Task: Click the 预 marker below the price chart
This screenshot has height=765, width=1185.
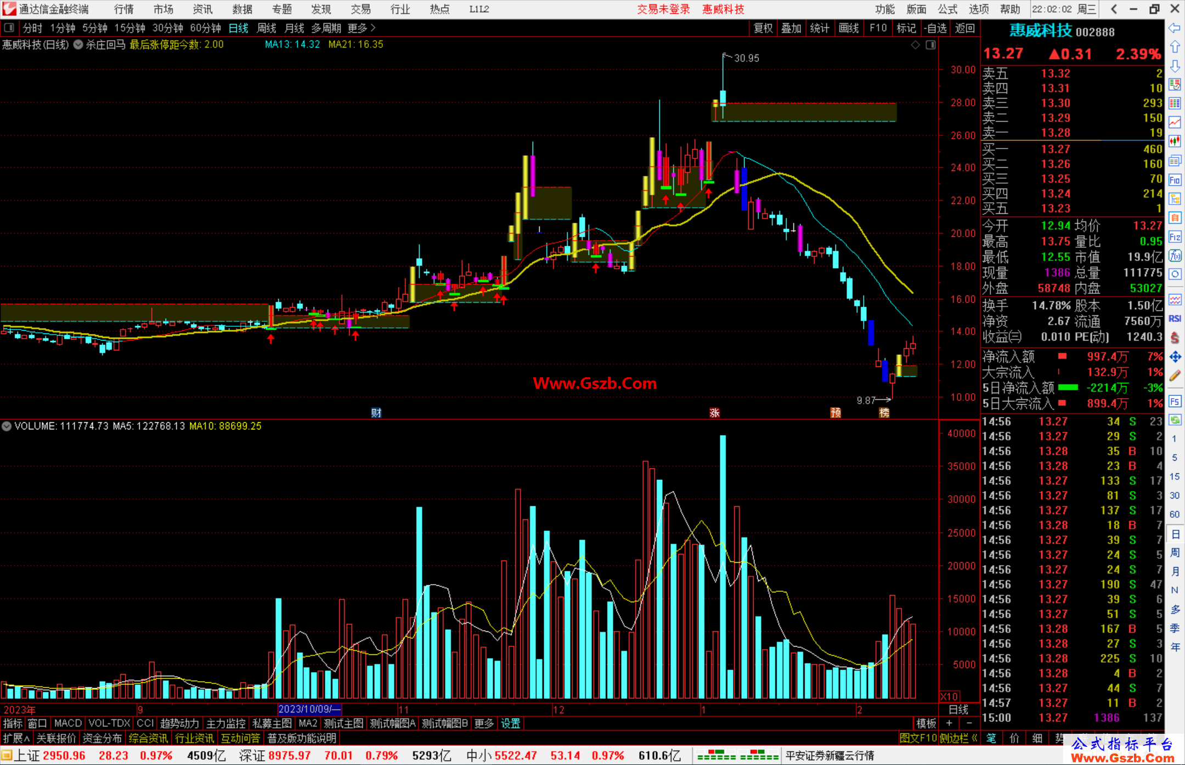Action: tap(836, 412)
